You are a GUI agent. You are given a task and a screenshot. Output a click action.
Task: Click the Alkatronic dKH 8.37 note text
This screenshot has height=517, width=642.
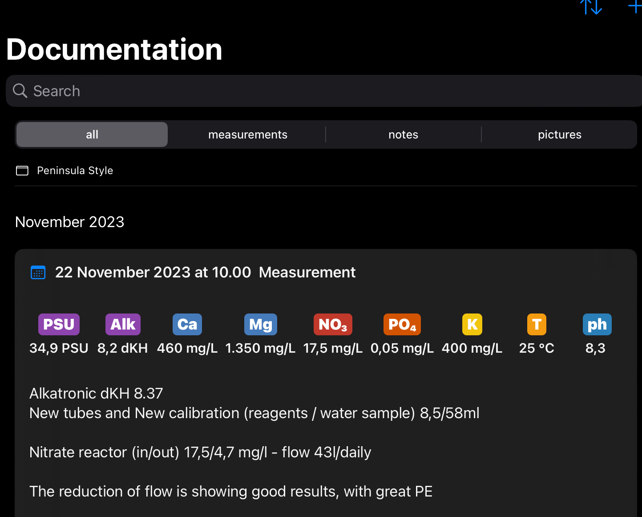(96, 394)
